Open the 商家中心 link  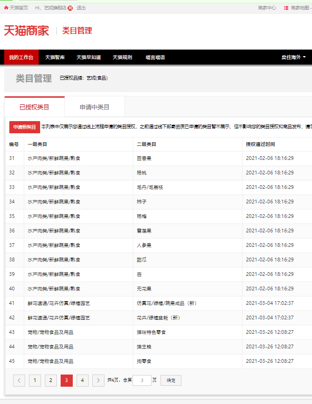coord(267,8)
